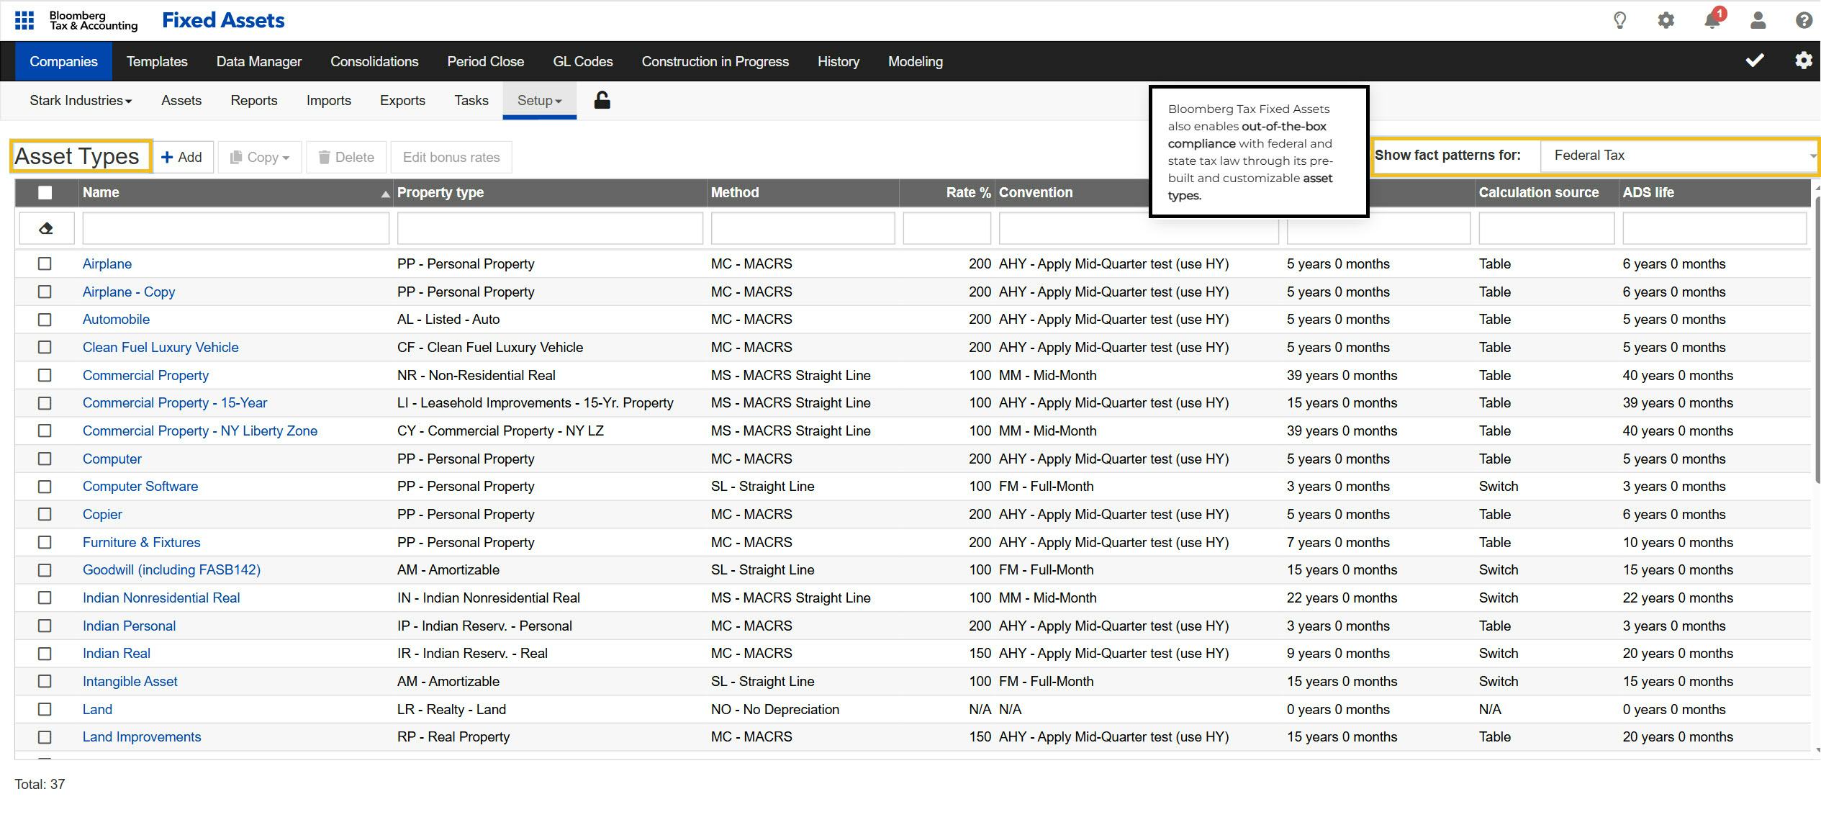Click the user profile icon

[x=1758, y=20]
